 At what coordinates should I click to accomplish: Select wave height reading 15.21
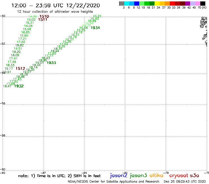coord(97,16)
